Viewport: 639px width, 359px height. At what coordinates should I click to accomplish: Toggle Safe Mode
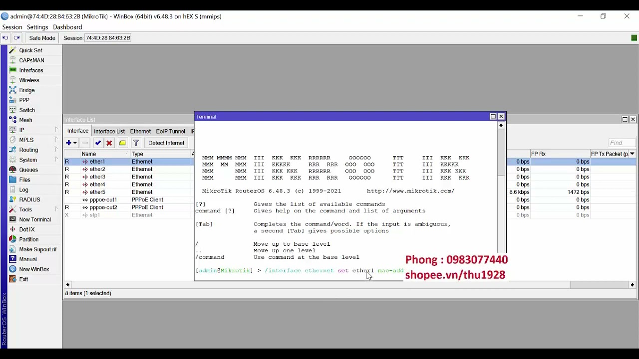click(x=42, y=38)
